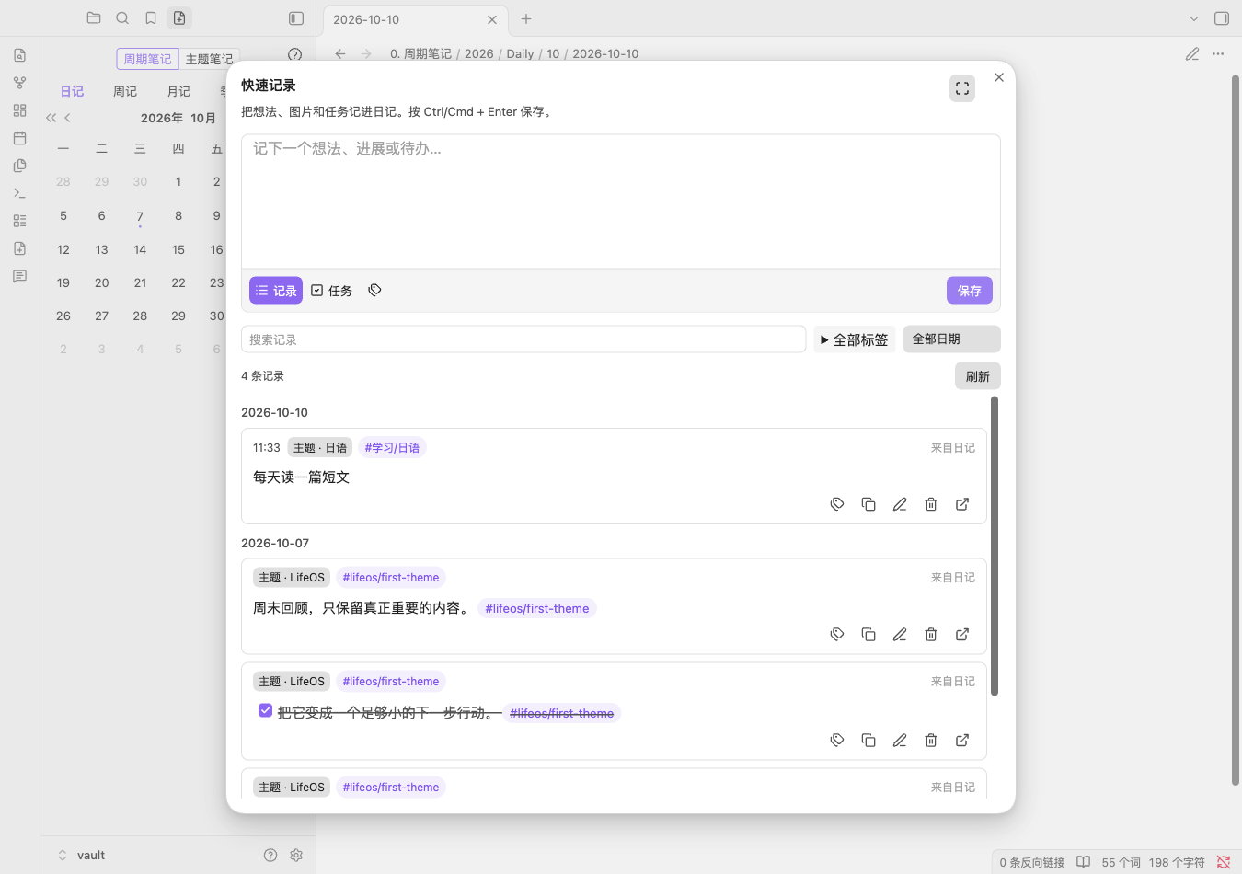1242x874 pixels.
Task: Switch input mode to 记录
Action: tap(276, 290)
